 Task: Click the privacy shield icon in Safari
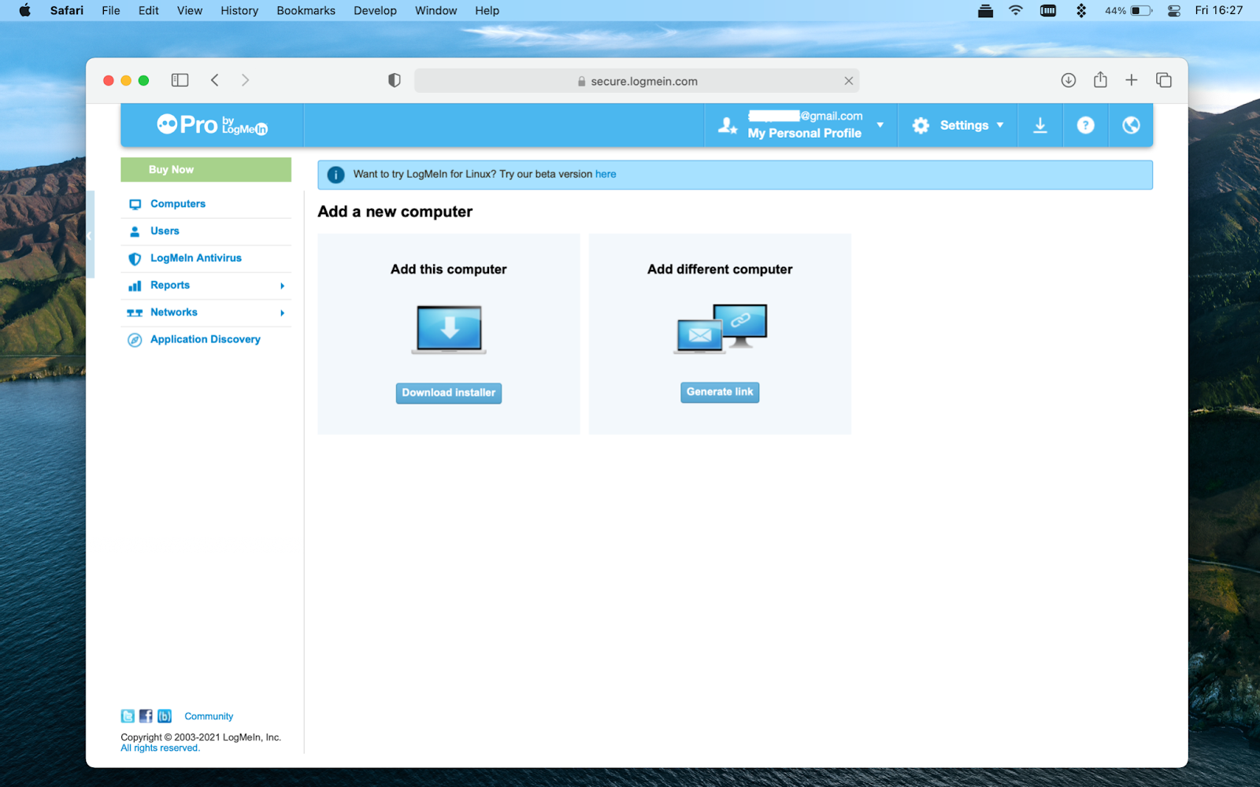pyautogui.click(x=395, y=80)
